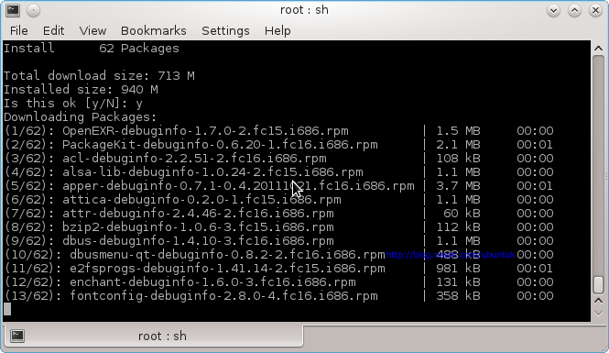This screenshot has width=609, height=353.
Task: Click the e2fsprogs-debuginfo package line
Action: [x=279, y=269]
